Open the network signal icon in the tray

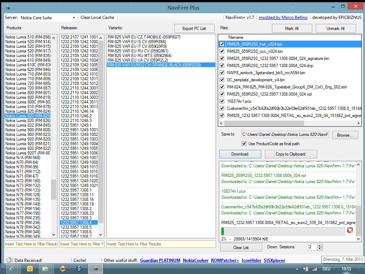tap(314, 269)
